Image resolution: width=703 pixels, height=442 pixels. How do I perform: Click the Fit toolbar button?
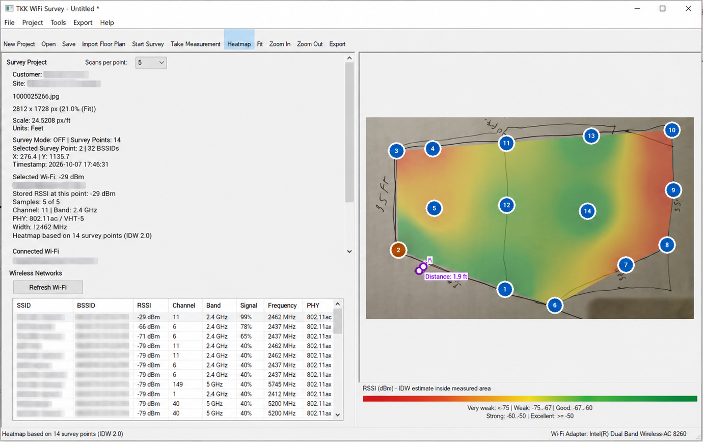[x=260, y=44]
